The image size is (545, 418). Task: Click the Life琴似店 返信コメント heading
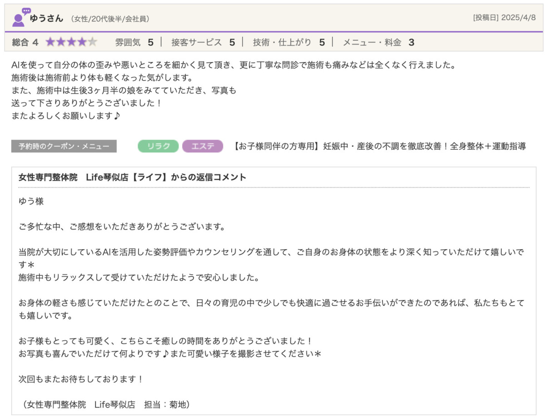(132, 177)
